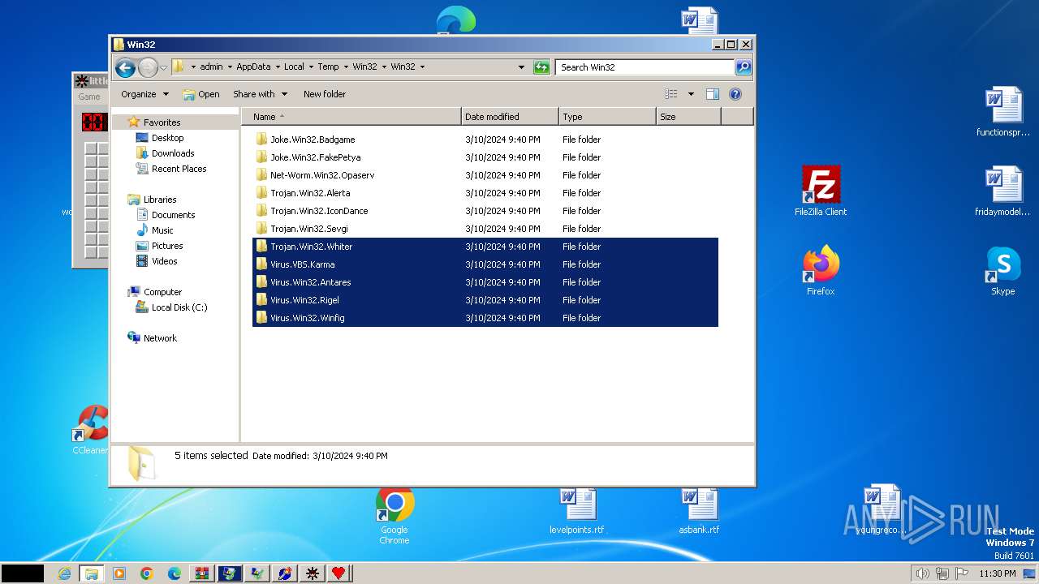Select Libraries in the navigation pane
This screenshot has height=584, width=1039.
coord(160,200)
